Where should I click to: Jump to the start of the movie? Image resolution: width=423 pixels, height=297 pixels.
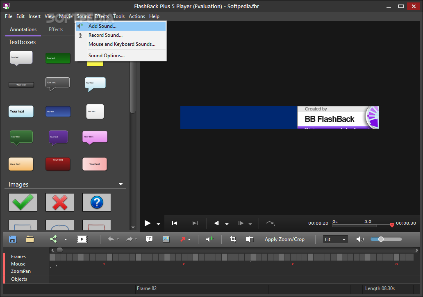pos(175,223)
